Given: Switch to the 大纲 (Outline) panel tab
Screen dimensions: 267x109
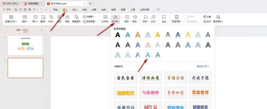Looking at the screenshot, I should point(18,30).
